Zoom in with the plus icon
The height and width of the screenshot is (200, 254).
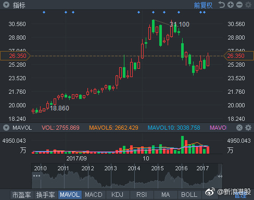click(x=231, y=5)
